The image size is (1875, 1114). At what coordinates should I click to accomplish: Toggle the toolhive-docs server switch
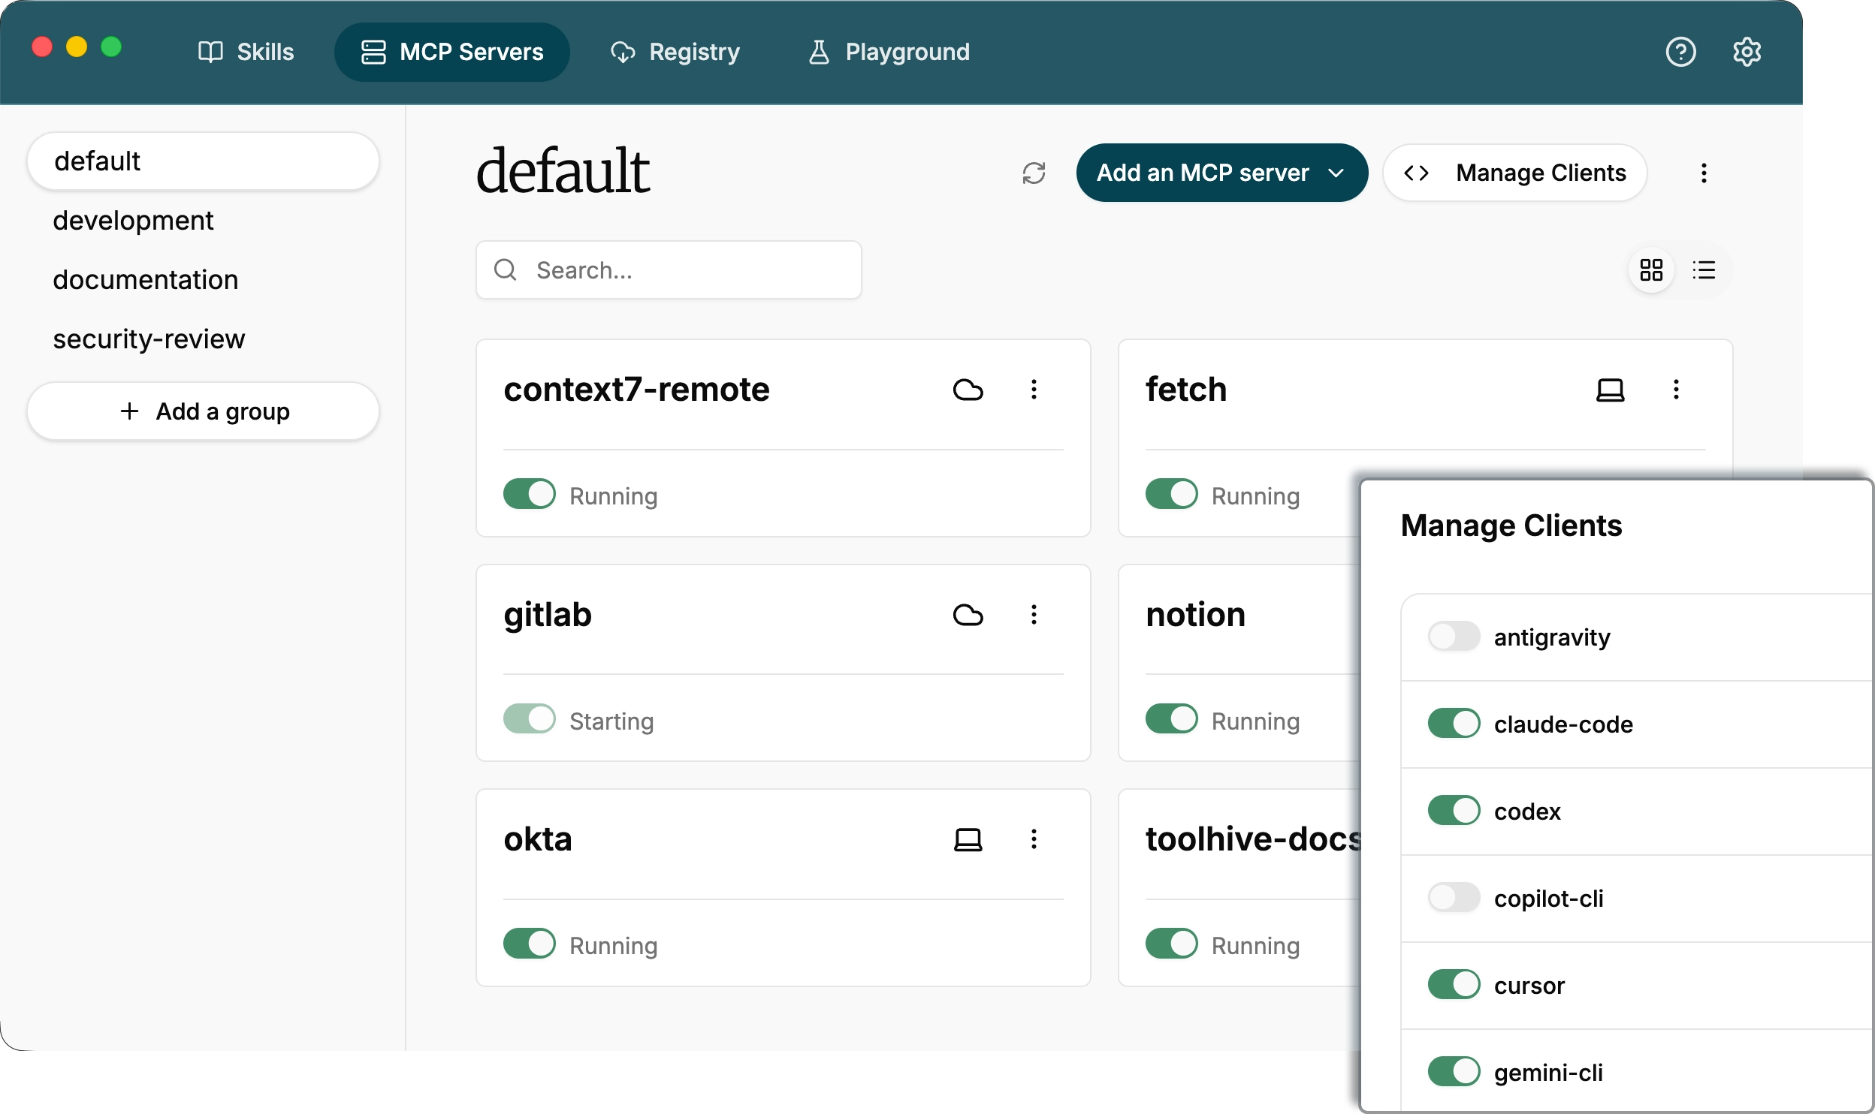[x=1171, y=944]
